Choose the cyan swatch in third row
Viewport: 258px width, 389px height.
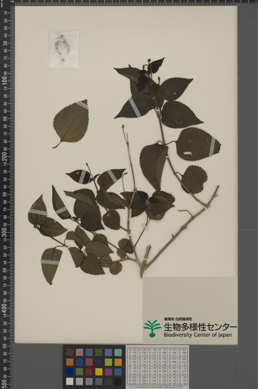118,371
